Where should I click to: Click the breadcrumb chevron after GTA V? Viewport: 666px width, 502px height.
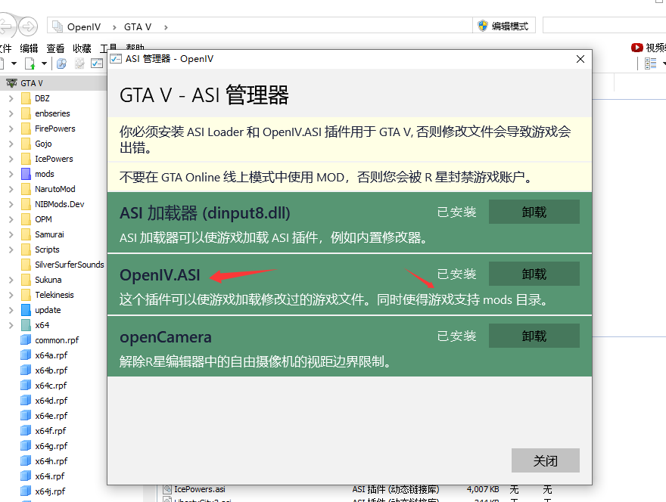(x=166, y=27)
